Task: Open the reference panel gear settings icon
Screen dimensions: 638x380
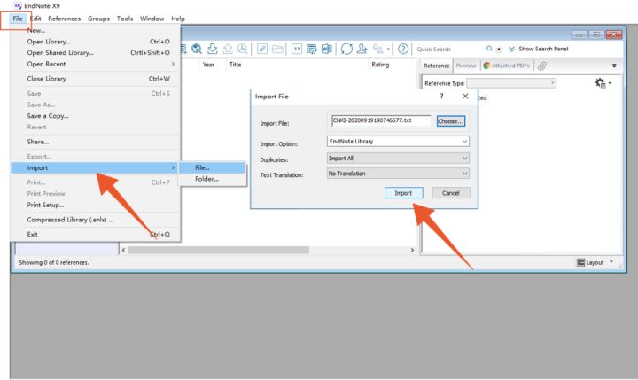Action: 600,83
